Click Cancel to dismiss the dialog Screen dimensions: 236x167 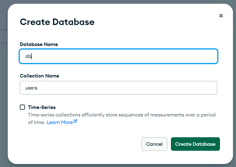154,144
